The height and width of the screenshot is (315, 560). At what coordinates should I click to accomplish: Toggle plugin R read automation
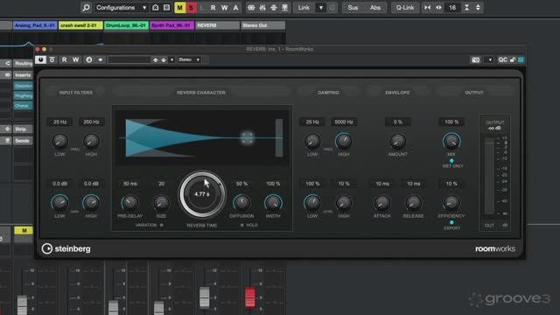point(64,59)
